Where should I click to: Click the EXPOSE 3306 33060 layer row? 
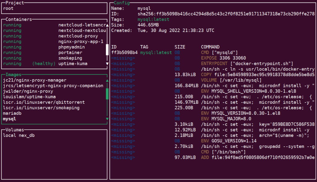(x=224, y=58)
